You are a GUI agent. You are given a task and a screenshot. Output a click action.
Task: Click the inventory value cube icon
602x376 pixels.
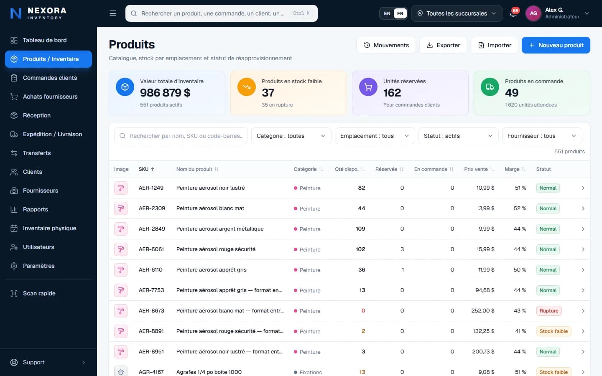[x=125, y=87]
